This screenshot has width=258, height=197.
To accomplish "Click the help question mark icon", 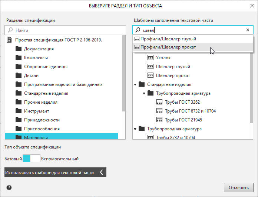I will click(9, 187).
